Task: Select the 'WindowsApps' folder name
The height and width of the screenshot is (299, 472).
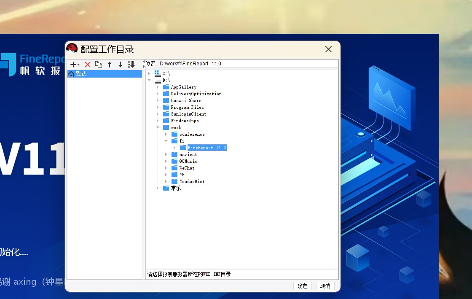Action: [185, 121]
